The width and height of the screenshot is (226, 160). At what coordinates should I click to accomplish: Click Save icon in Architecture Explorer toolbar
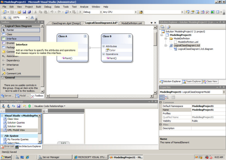[x=18, y=106]
